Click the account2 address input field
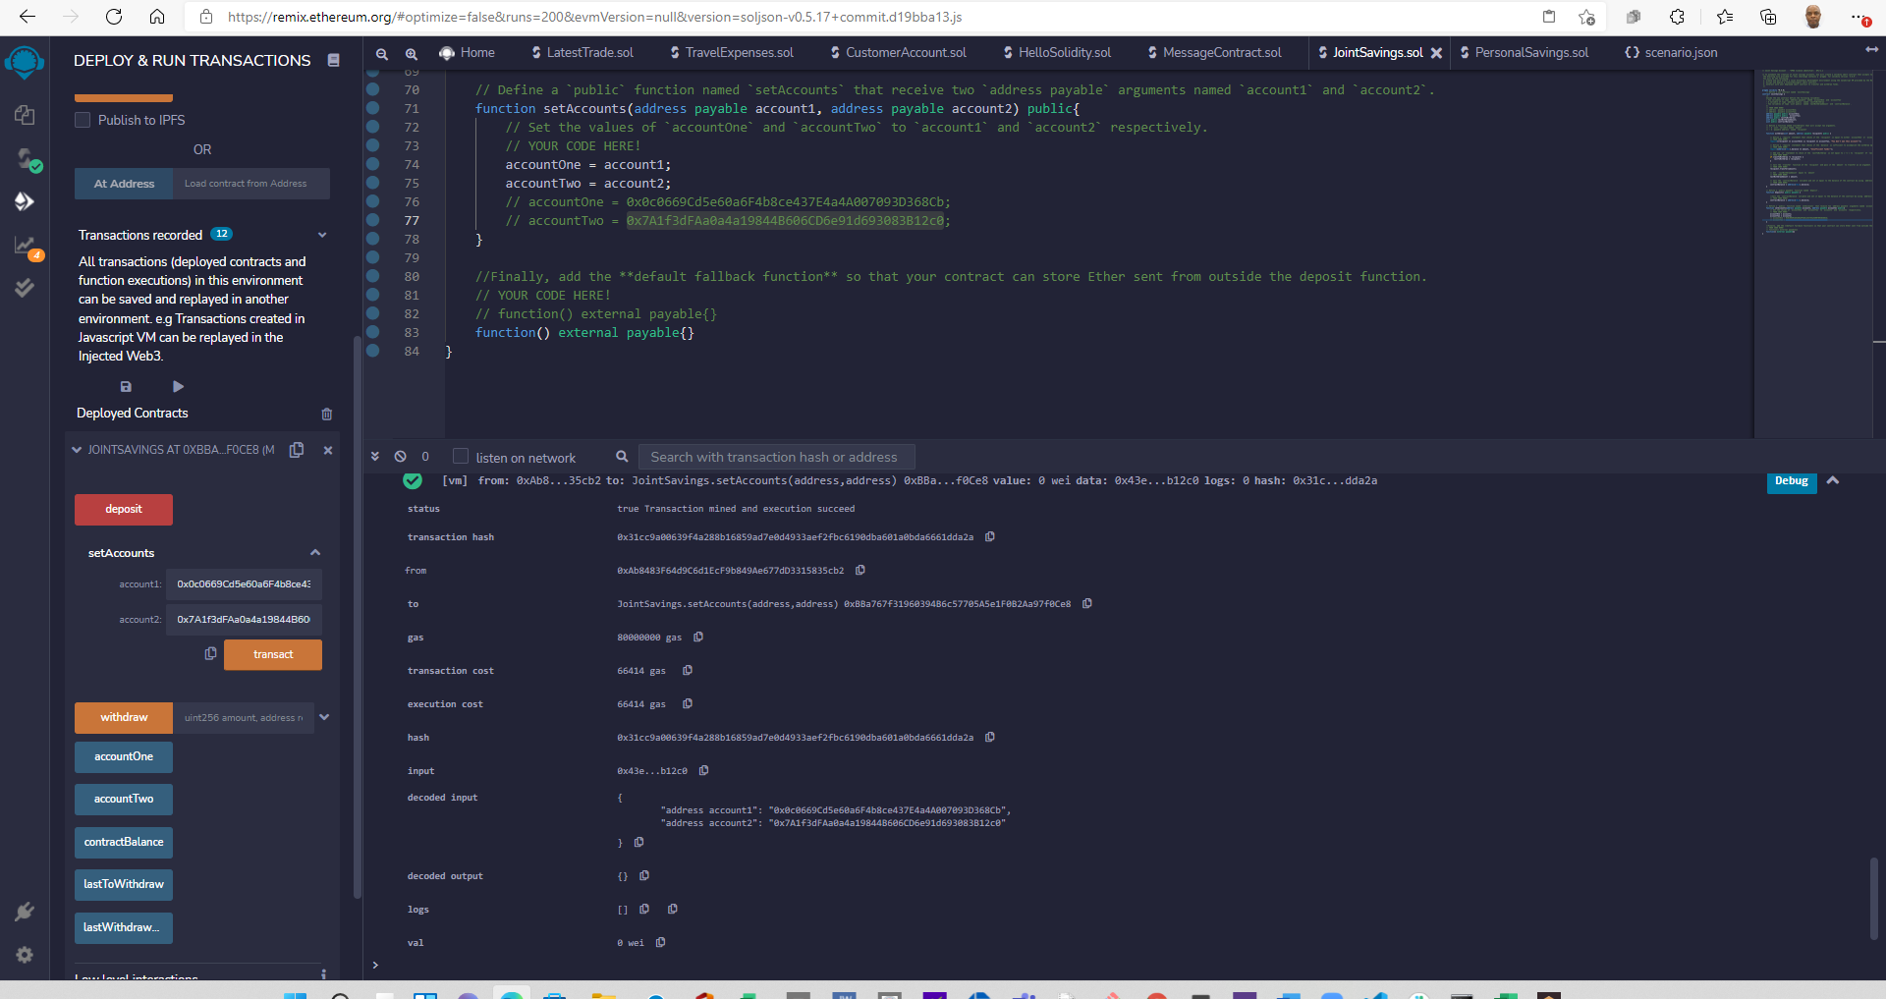The height and width of the screenshot is (999, 1886). click(x=244, y=619)
